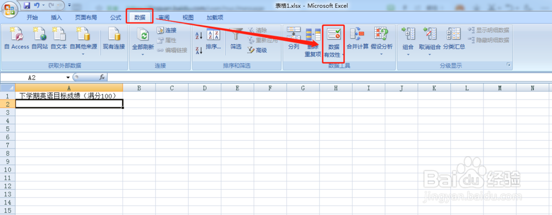
Task: Switch to the 审阅 tab
Action: tap(164, 18)
